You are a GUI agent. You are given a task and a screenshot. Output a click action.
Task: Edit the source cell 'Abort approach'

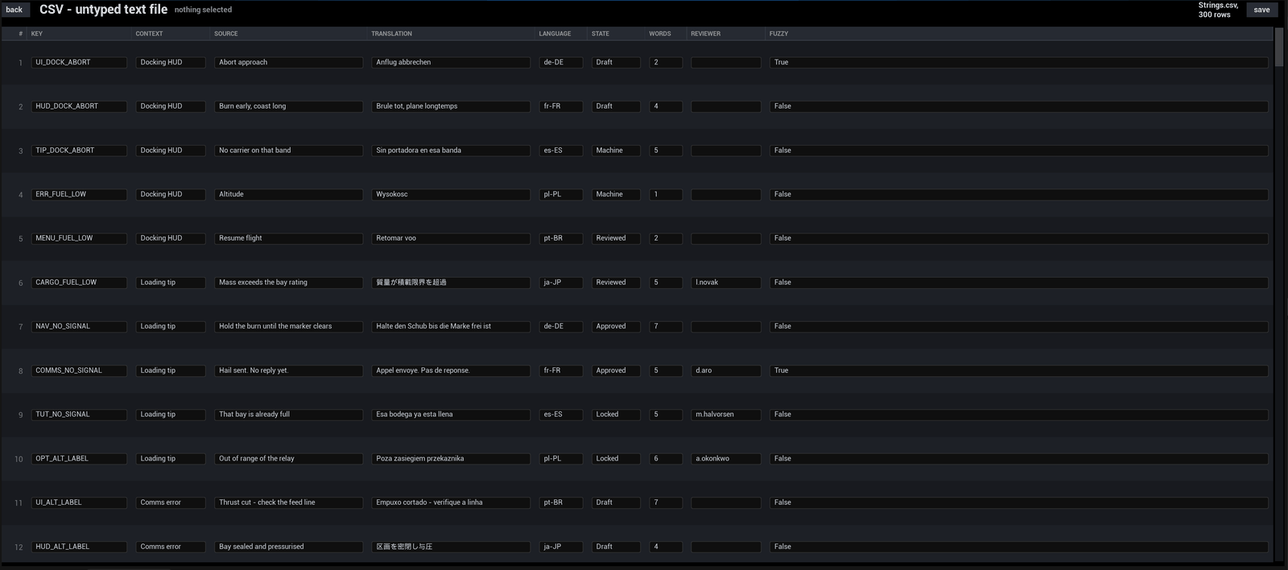click(x=289, y=63)
